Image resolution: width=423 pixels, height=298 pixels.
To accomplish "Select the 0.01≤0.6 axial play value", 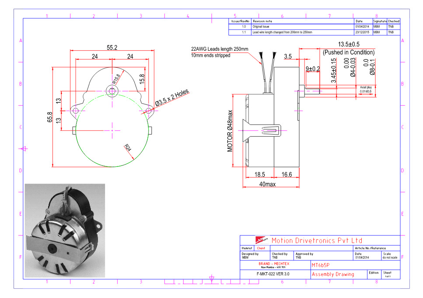I will 366,91.
